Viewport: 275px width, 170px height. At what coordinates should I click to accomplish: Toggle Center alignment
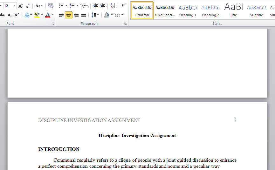[x=69, y=15]
